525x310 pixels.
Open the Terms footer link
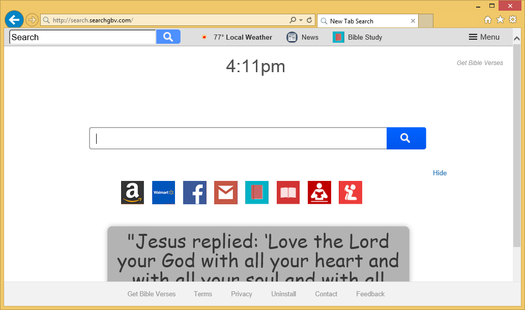click(x=203, y=294)
